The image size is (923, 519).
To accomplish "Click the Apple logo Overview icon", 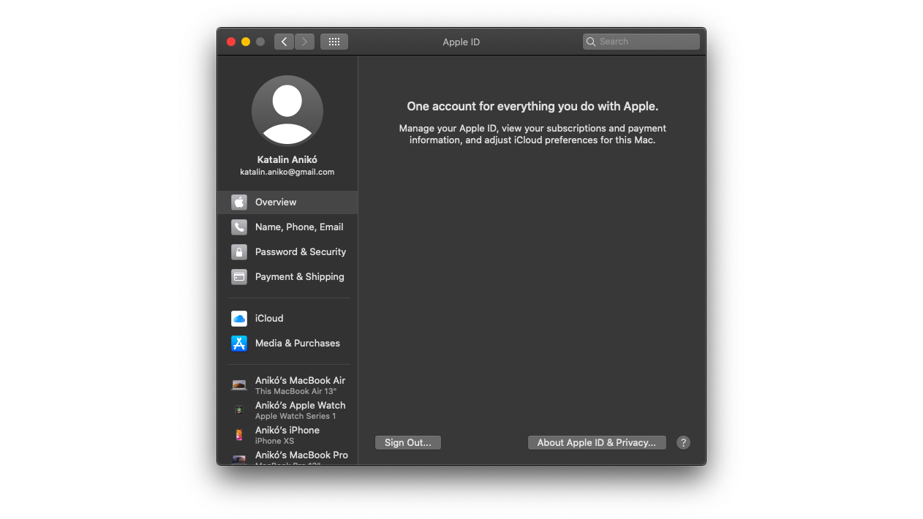I will 239,202.
